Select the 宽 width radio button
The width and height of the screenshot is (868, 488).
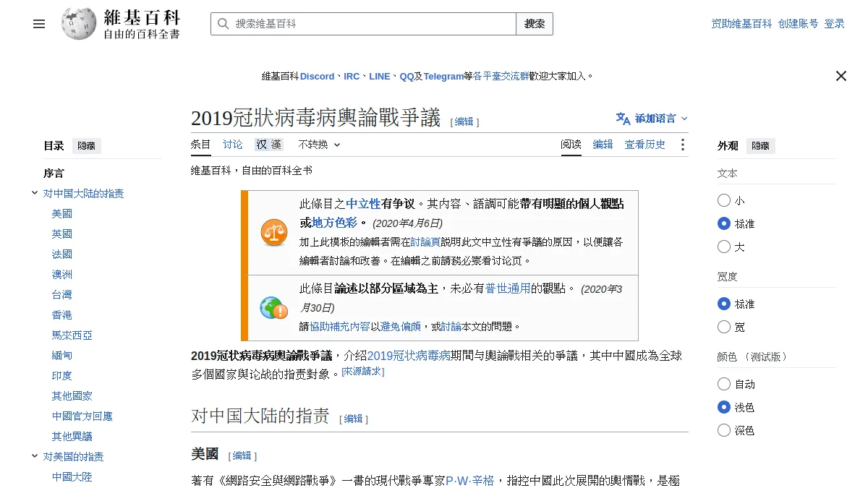(x=724, y=327)
